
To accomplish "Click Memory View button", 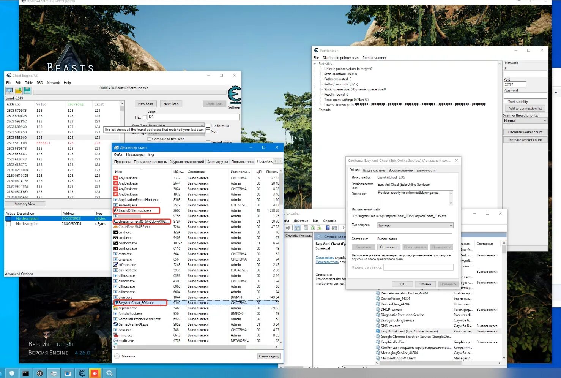I will (25, 204).
